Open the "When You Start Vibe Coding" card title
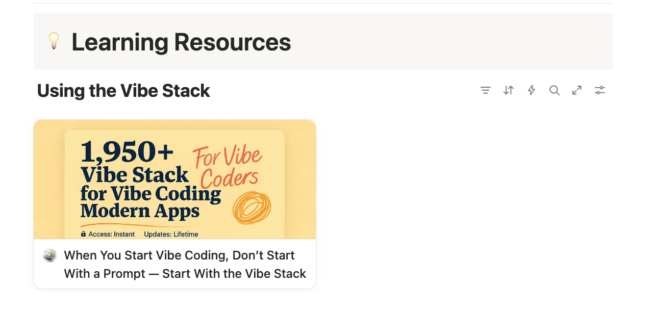Viewport: 653px width, 311px height. point(179,255)
